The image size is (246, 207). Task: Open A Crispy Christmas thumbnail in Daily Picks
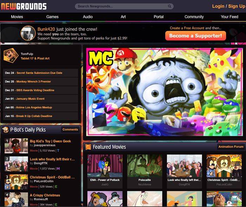click(16, 200)
